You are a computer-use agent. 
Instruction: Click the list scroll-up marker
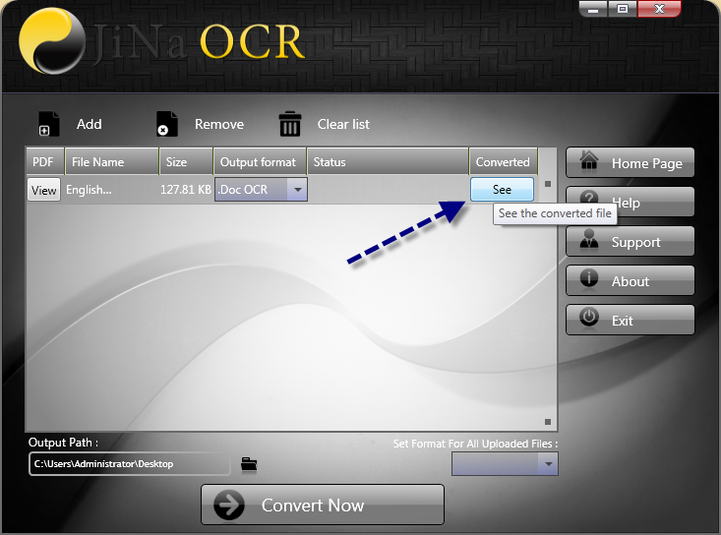pyautogui.click(x=548, y=184)
